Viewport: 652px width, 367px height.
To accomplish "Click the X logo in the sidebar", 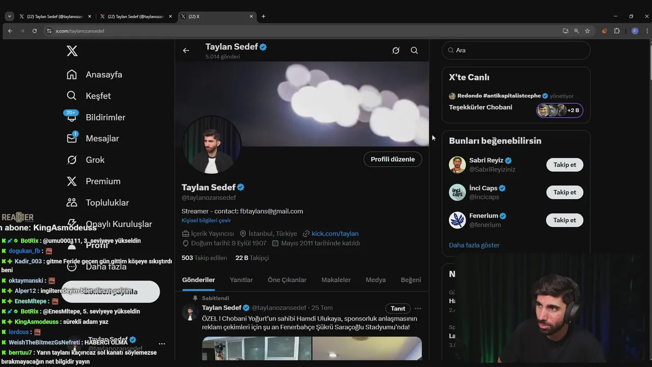I will tap(72, 51).
